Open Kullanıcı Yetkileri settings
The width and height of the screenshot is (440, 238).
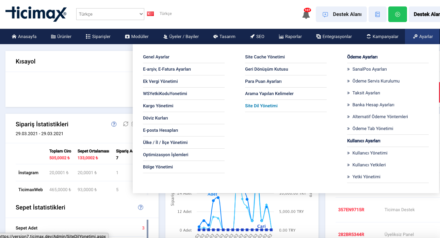(x=369, y=165)
